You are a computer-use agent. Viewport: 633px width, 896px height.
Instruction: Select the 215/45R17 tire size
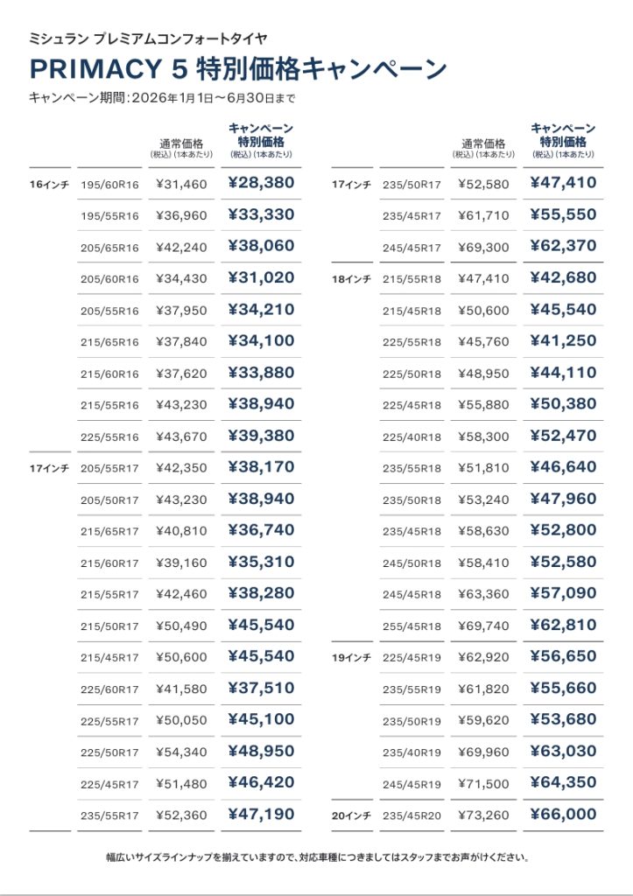pyautogui.click(x=109, y=658)
